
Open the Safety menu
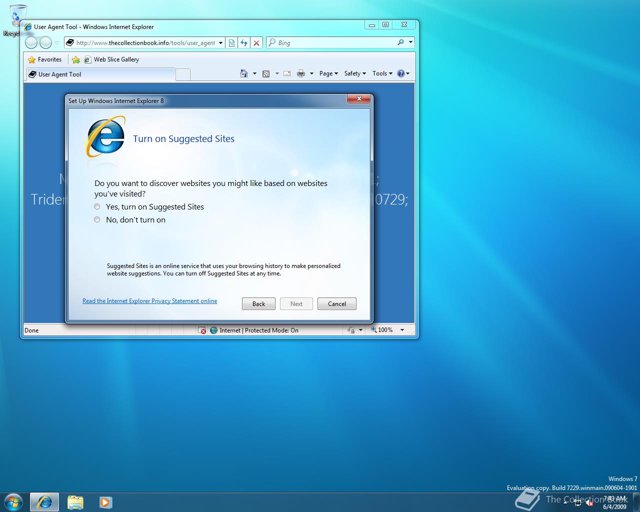click(x=355, y=73)
